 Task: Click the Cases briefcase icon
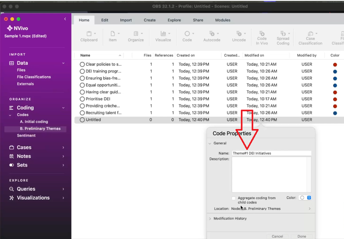tap(12, 147)
